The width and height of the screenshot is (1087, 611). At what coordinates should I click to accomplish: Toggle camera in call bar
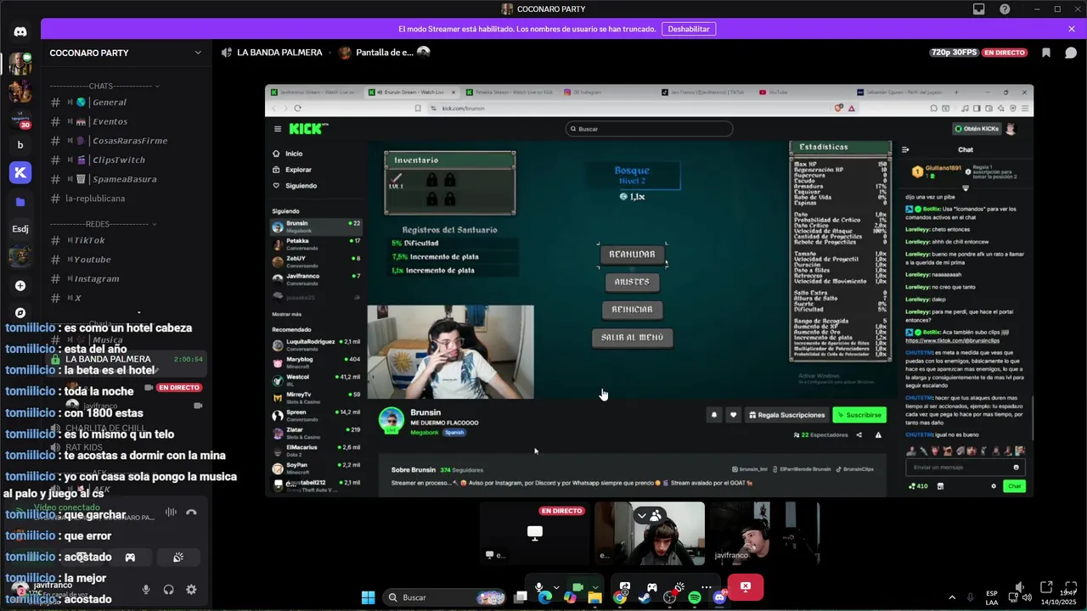coord(577,587)
